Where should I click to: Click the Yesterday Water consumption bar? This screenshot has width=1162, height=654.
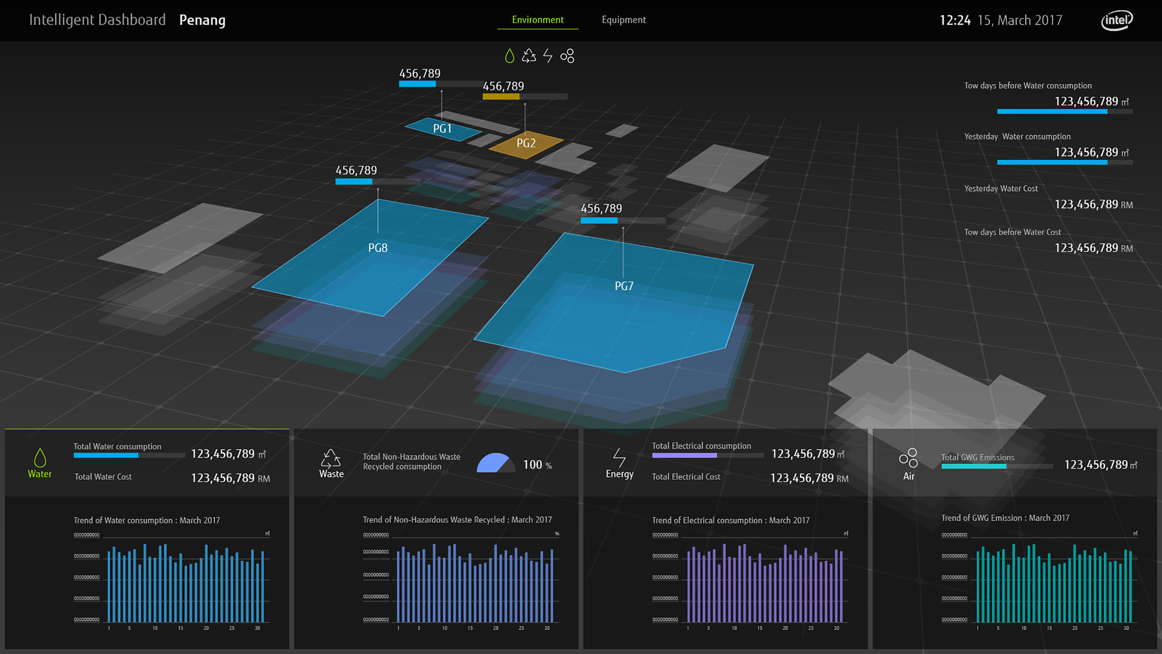[x=1064, y=162]
